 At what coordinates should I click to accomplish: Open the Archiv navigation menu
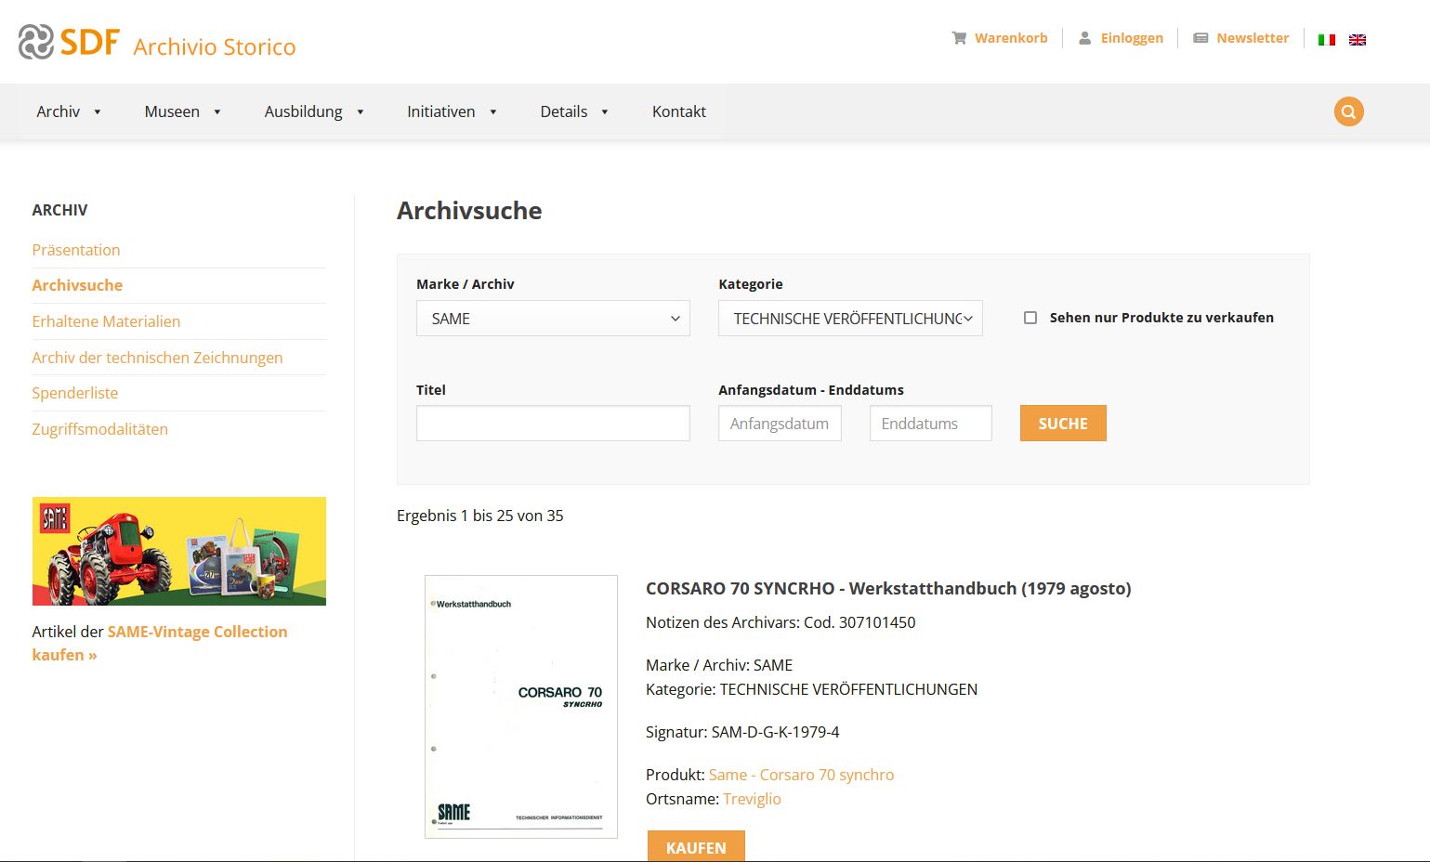pyautogui.click(x=68, y=111)
